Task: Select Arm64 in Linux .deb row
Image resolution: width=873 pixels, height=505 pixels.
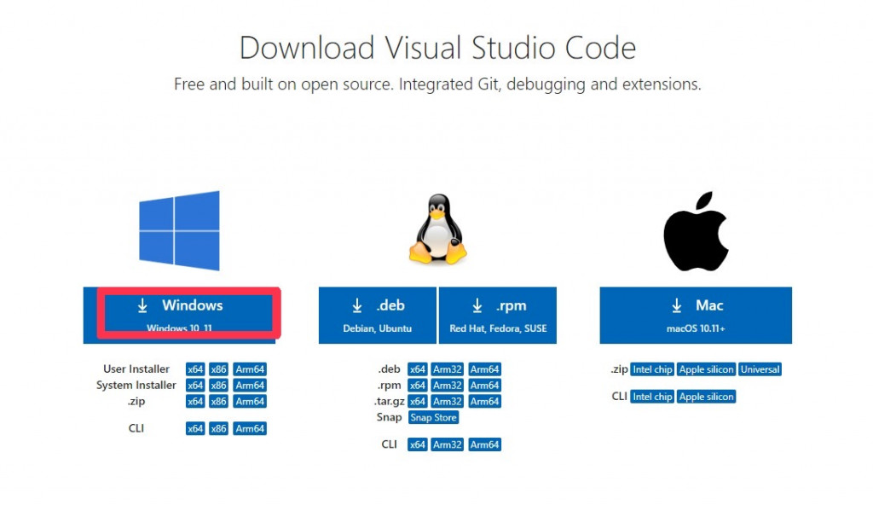Action: tap(485, 369)
